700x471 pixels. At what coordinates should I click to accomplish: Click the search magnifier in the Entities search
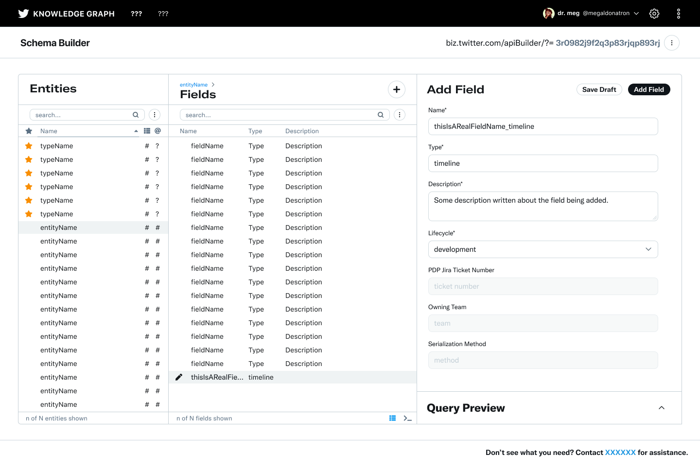pos(136,115)
